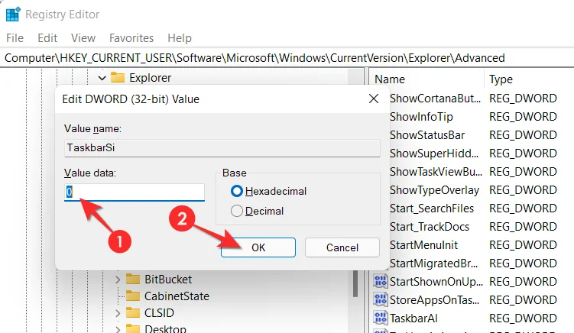Click REG_DWORD type of TaskbarAl

coord(523,318)
